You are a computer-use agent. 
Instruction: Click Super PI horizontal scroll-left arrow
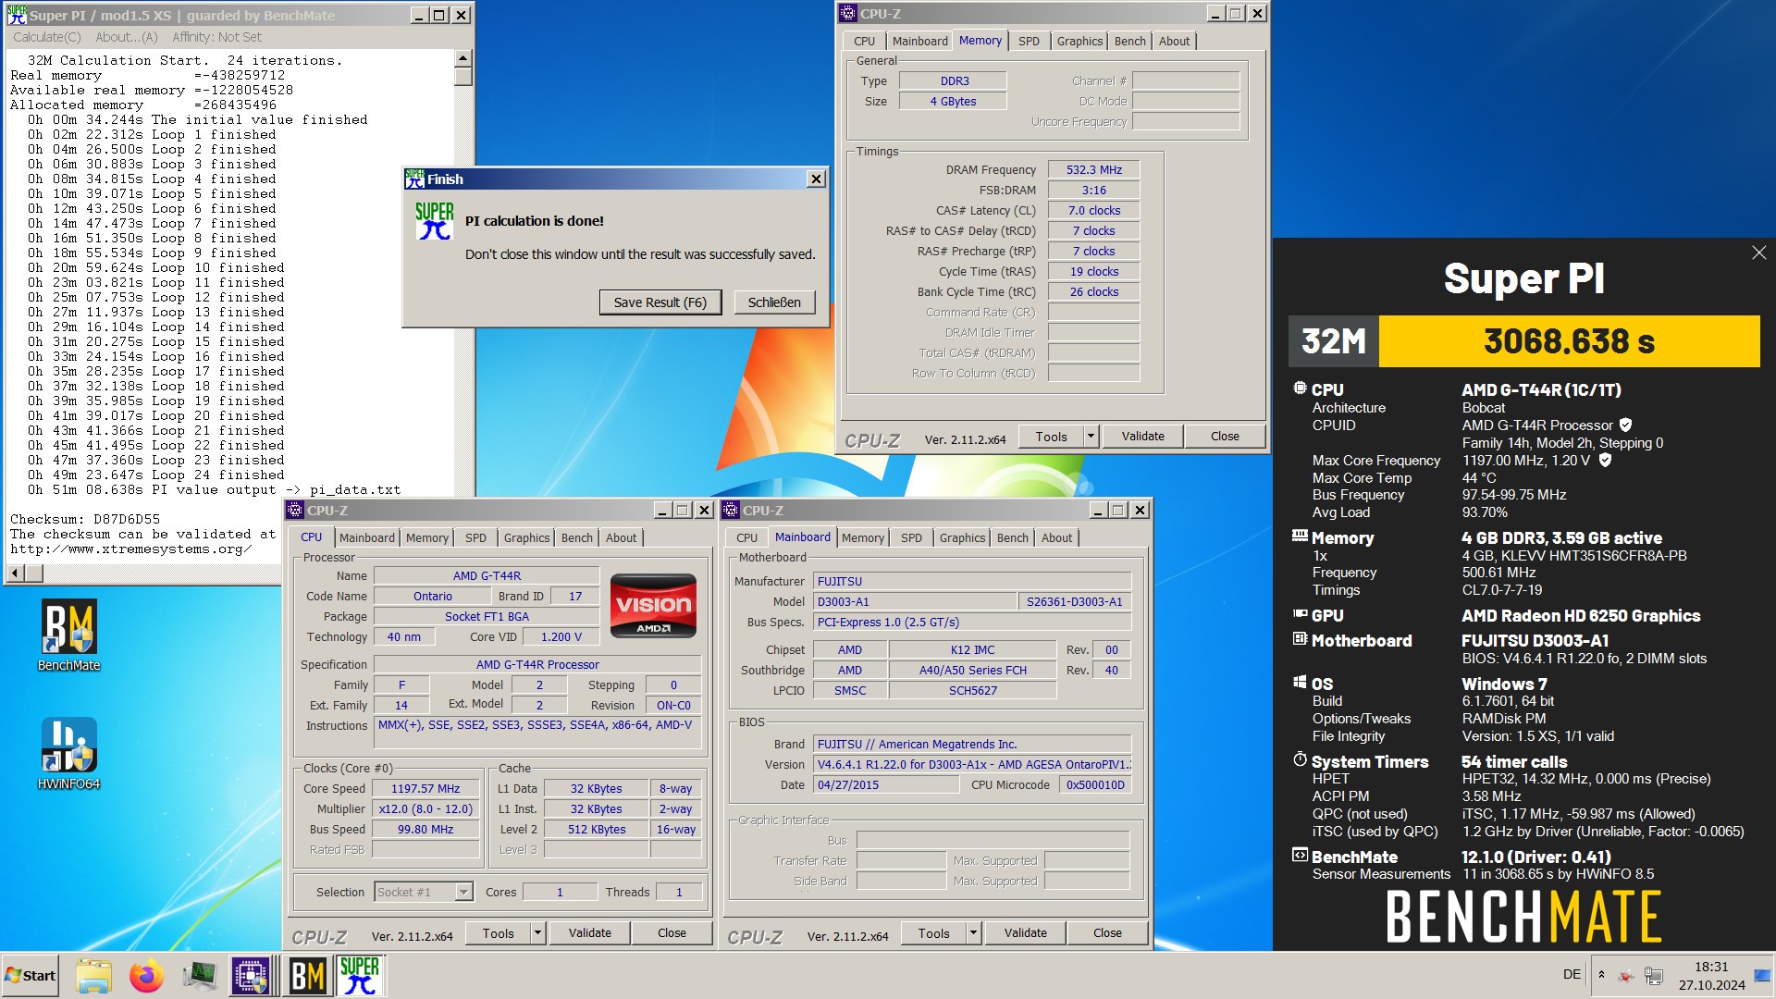(x=15, y=573)
